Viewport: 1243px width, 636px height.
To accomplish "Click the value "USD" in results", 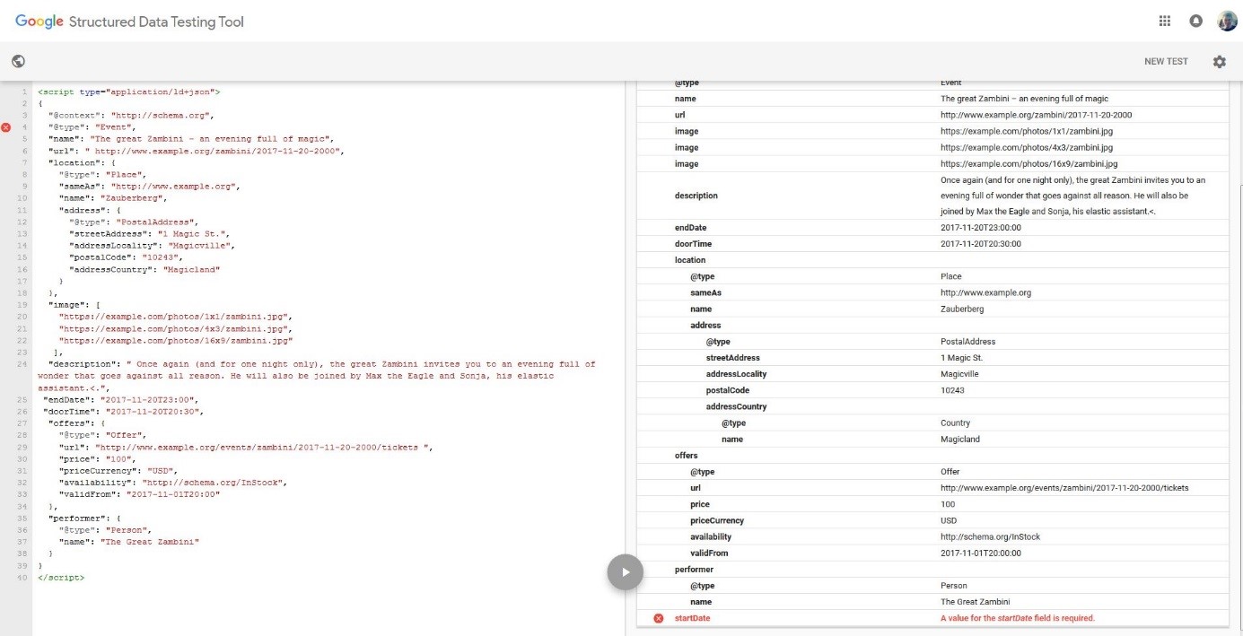I will [x=949, y=521].
